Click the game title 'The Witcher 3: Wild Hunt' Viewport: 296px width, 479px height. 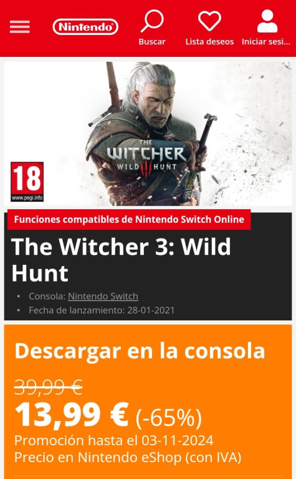(x=121, y=260)
